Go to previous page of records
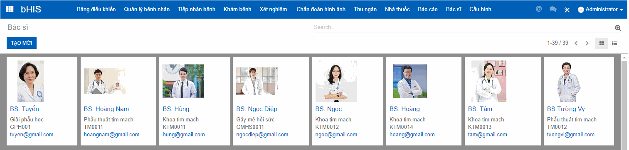Viewport: 629px width, 150px height. 576,43
